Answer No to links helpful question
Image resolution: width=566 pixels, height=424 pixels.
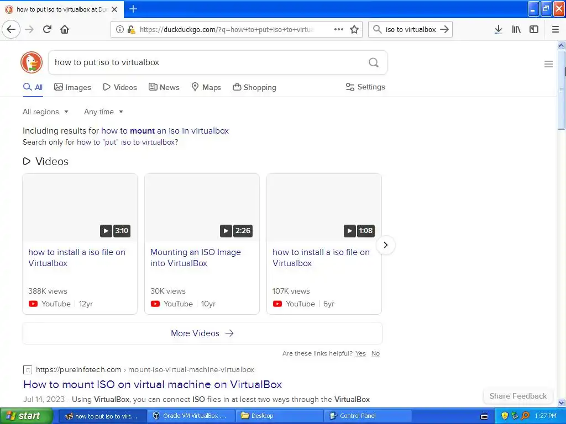click(375, 354)
